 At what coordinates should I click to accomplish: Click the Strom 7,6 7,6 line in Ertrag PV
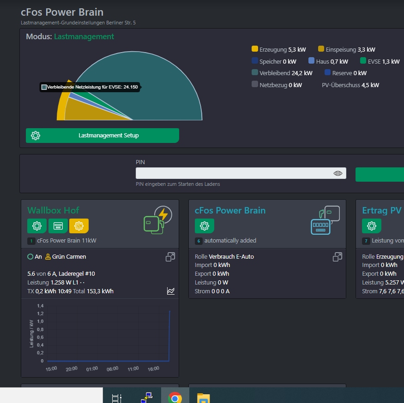[383, 291]
